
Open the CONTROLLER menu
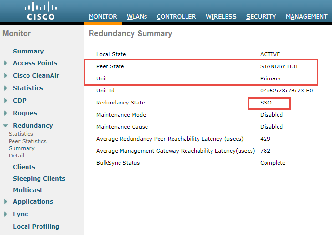176,17
